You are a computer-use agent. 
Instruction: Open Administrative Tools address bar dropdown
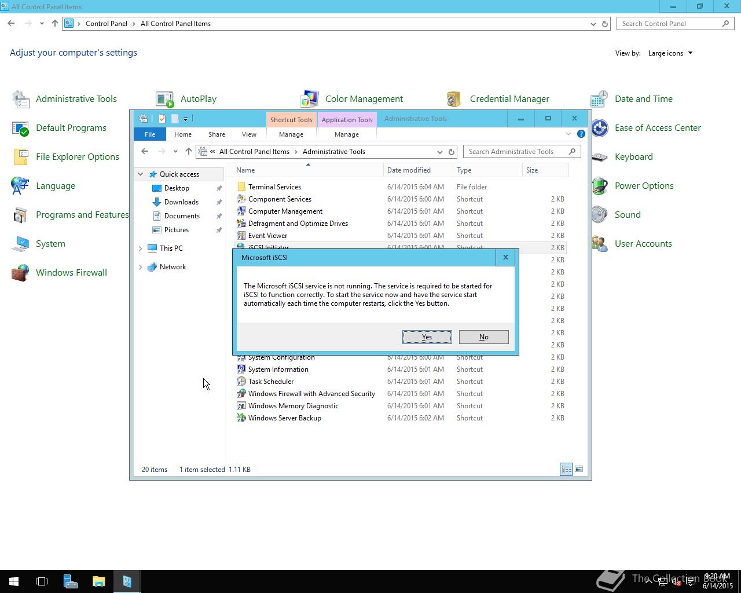(x=439, y=152)
